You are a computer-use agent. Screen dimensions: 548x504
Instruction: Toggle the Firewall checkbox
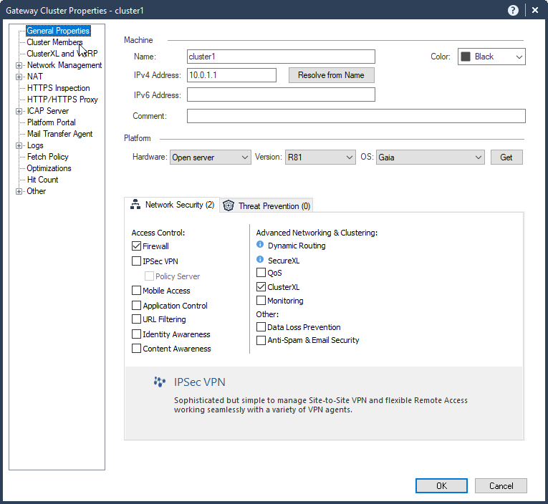tap(136, 246)
